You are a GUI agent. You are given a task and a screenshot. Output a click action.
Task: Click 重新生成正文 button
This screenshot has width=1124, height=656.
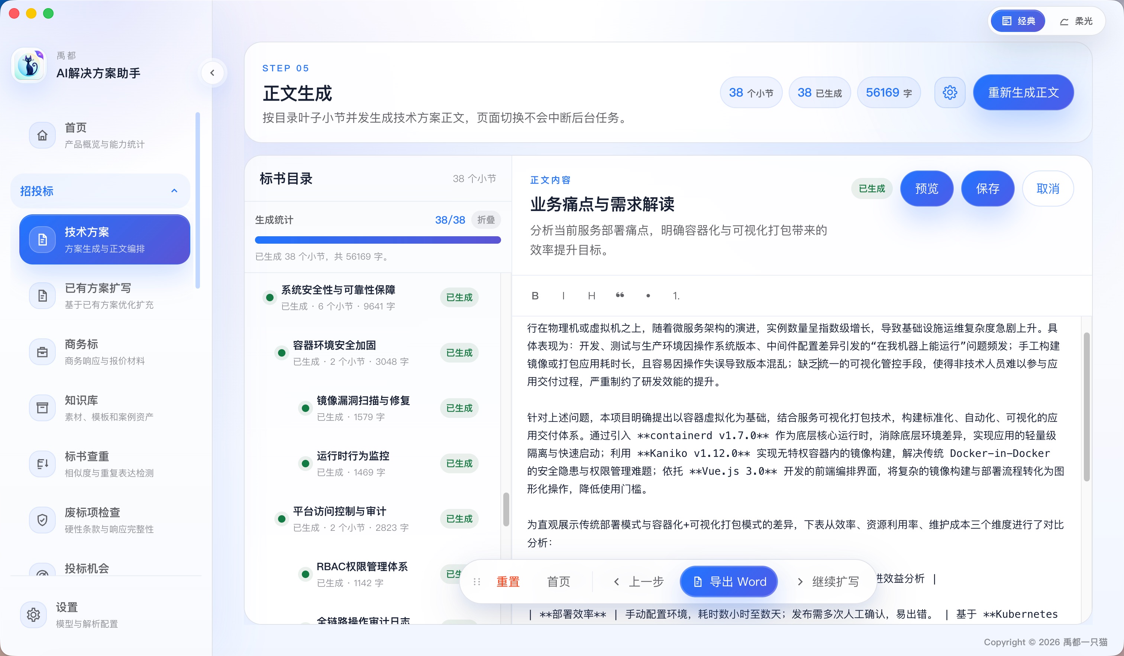point(1023,92)
